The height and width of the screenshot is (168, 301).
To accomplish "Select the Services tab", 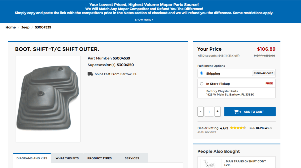I will (132, 158).
